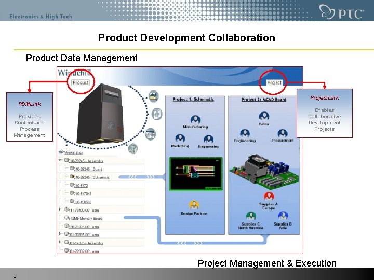Click the Project 1: Schematic heading
374x280 pixels.
click(x=193, y=99)
